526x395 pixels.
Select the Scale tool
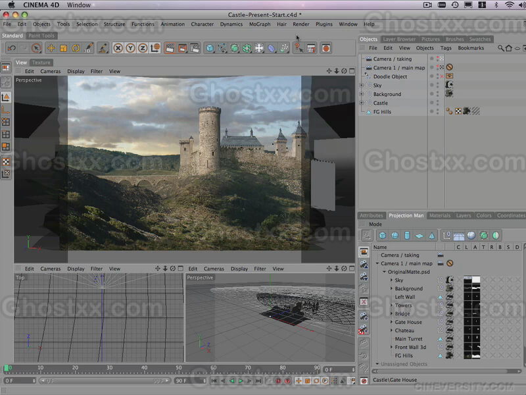tap(63, 48)
